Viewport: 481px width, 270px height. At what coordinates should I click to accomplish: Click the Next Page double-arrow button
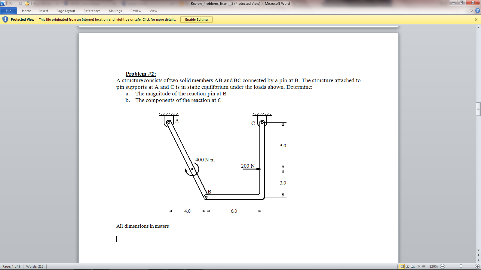point(478,260)
